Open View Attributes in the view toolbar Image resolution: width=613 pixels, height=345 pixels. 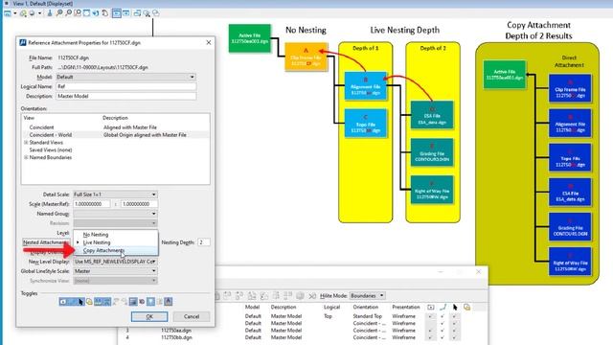[x=8, y=13]
